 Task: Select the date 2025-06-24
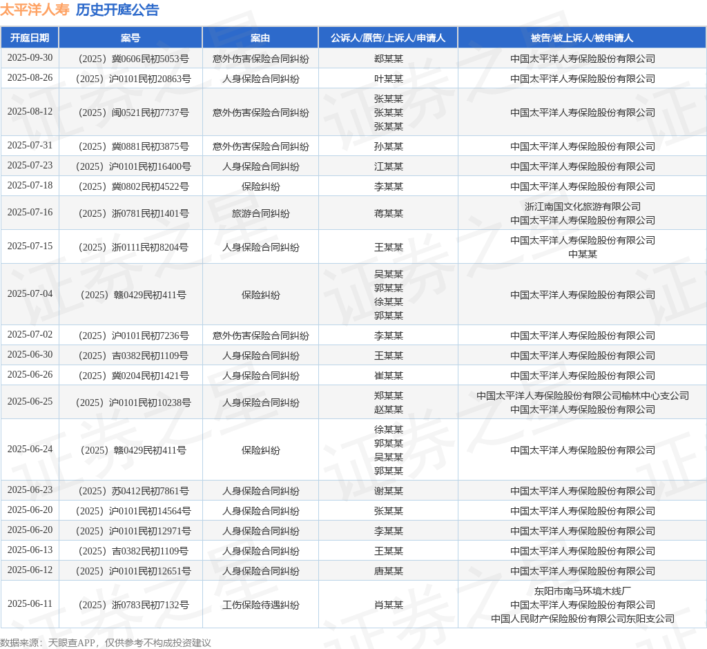(30, 449)
